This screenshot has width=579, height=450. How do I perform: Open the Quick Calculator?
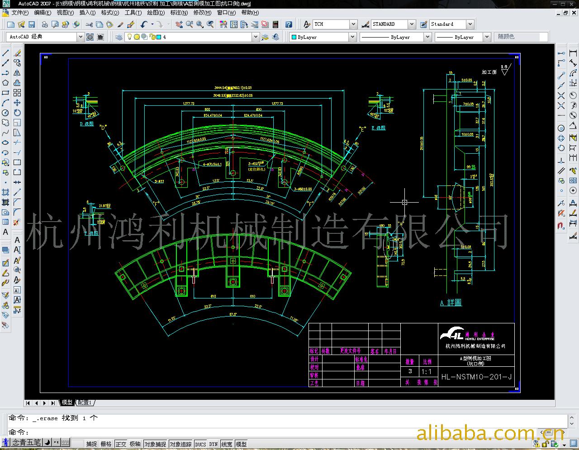pyautogui.click(x=275, y=24)
